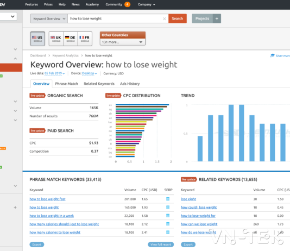Open the Live data date dropdown
Image resolution: width=290 pixels, height=251 pixels.
[54, 73]
